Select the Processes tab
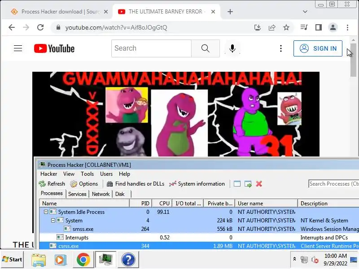This screenshot has height=269, width=359. (52, 193)
